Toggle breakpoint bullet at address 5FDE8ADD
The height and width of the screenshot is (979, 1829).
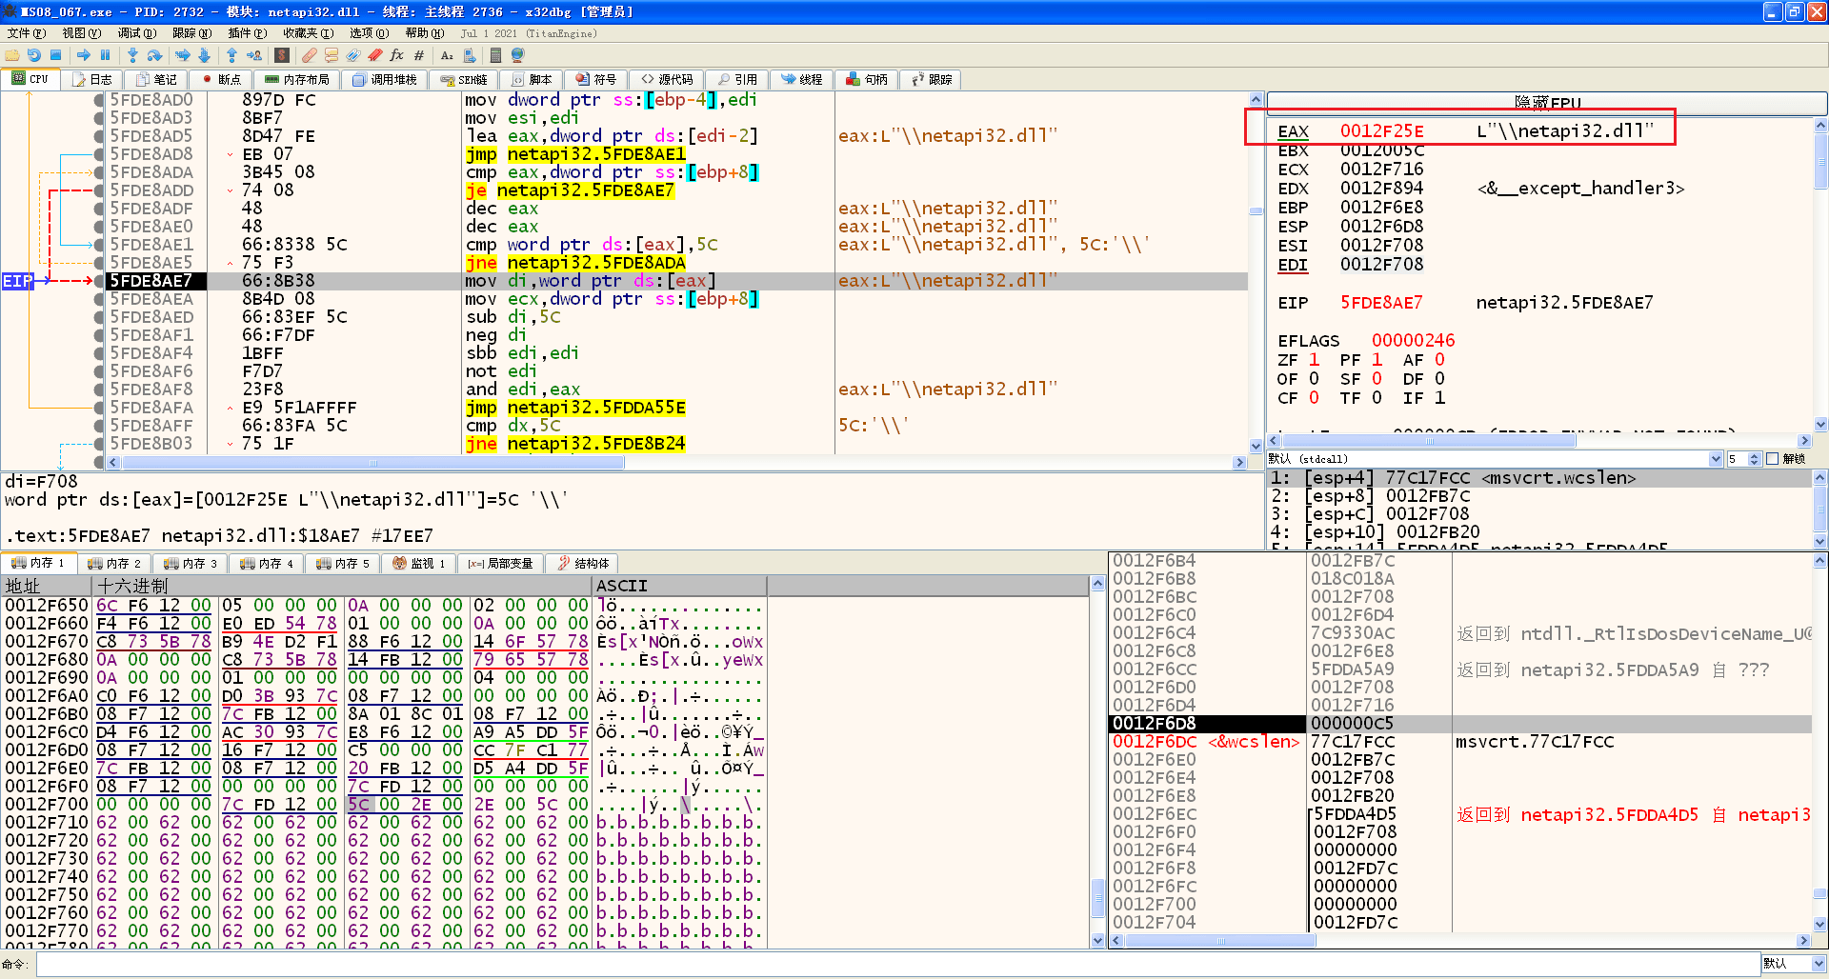pos(99,190)
